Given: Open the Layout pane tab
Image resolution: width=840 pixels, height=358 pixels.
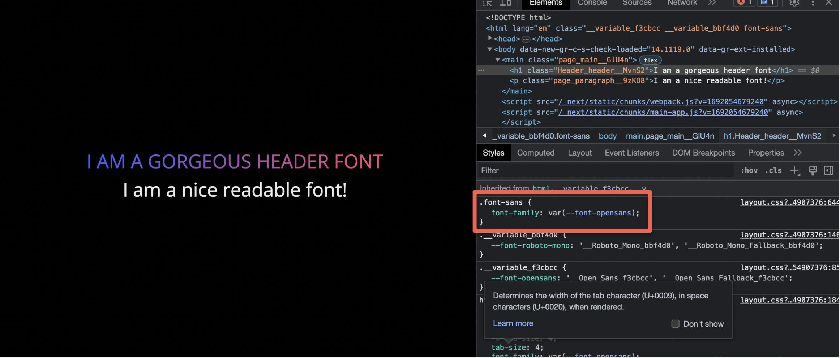Looking at the screenshot, I should click(x=579, y=153).
